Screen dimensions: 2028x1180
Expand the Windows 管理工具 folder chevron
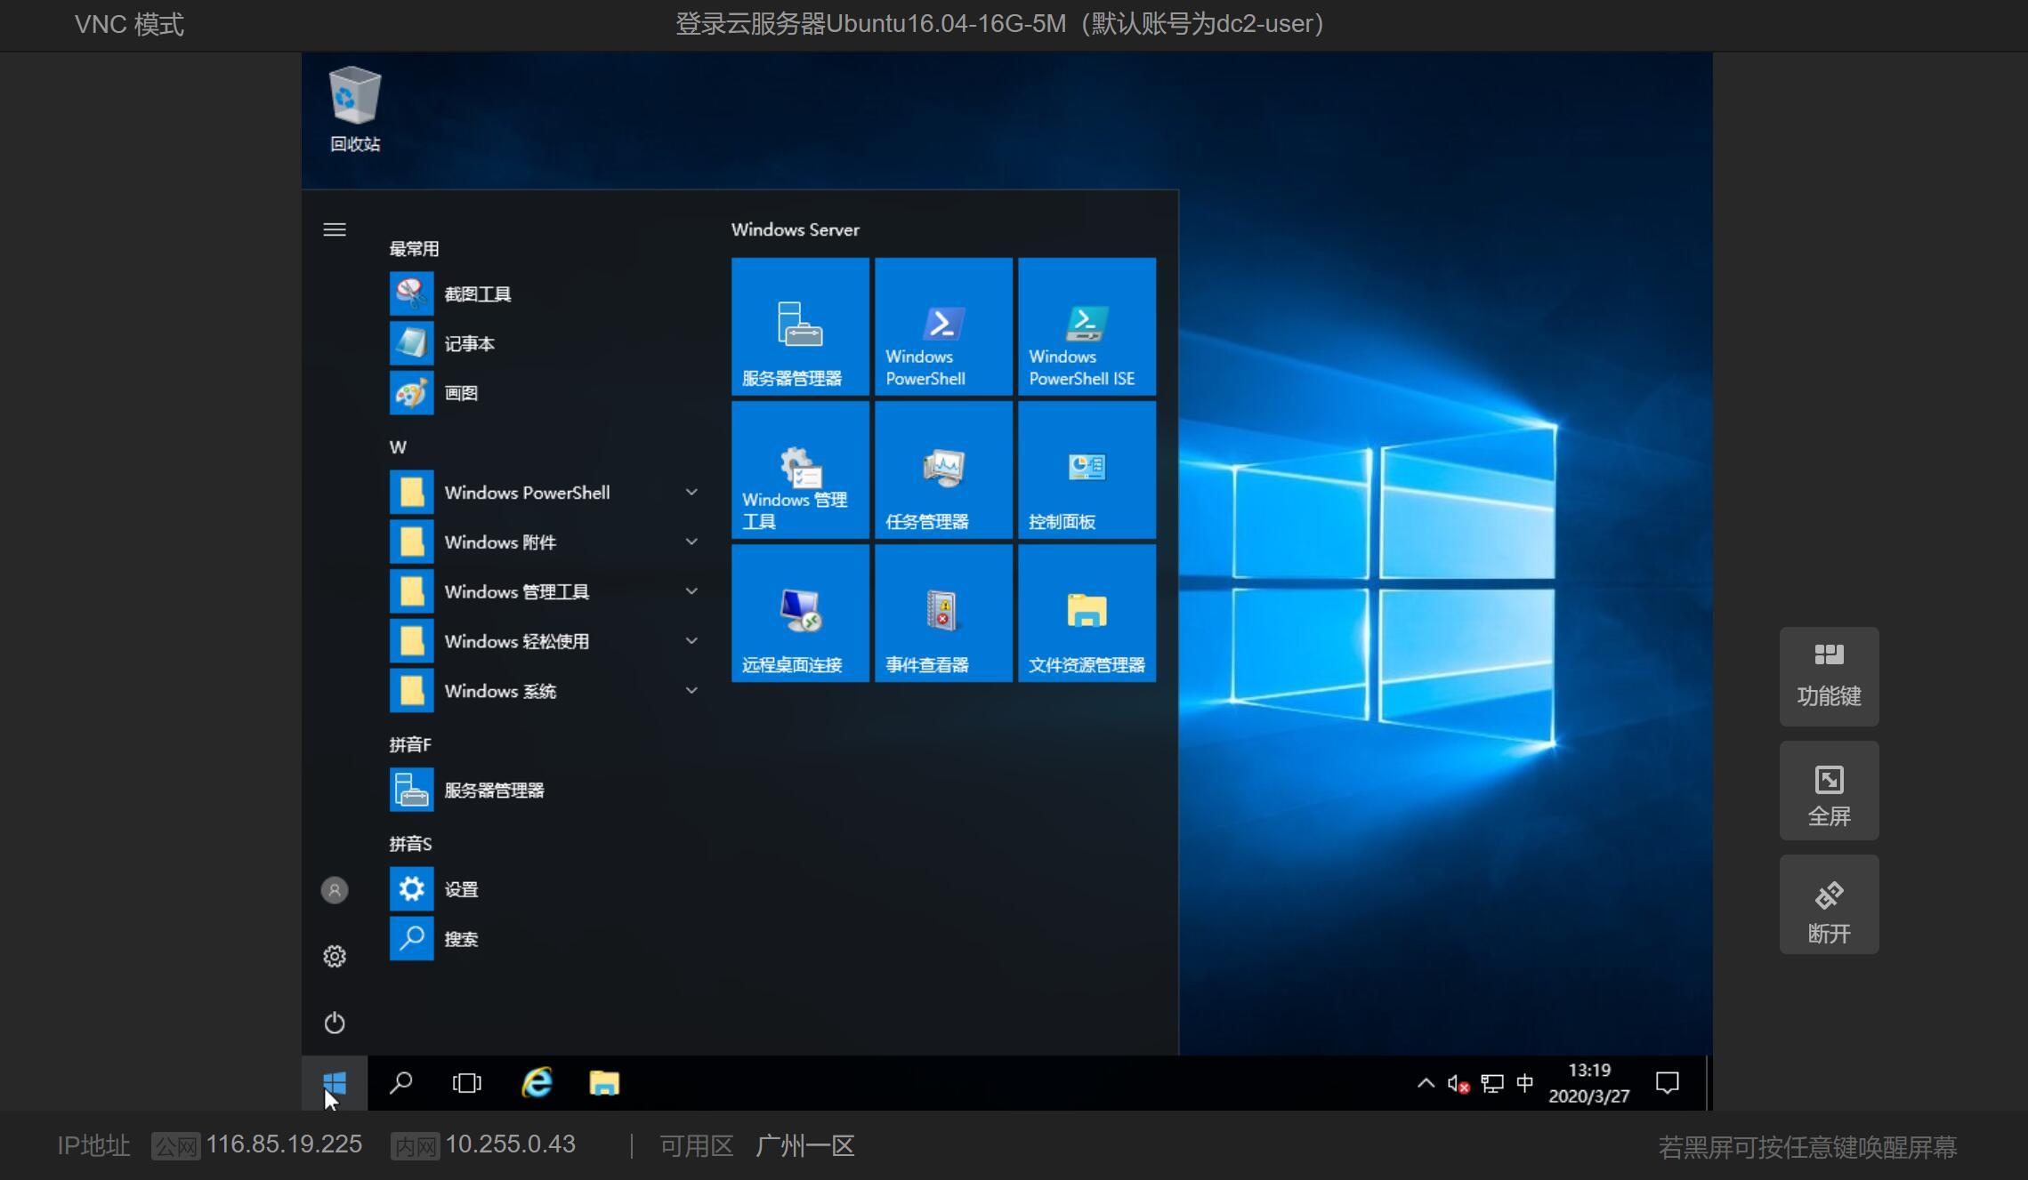[x=691, y=592]
